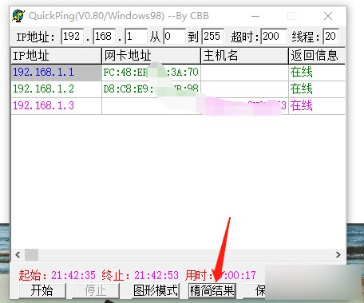Click the MAC address starting D8:C8:E9
Screen dimensions: 364x303
[151, 89]
